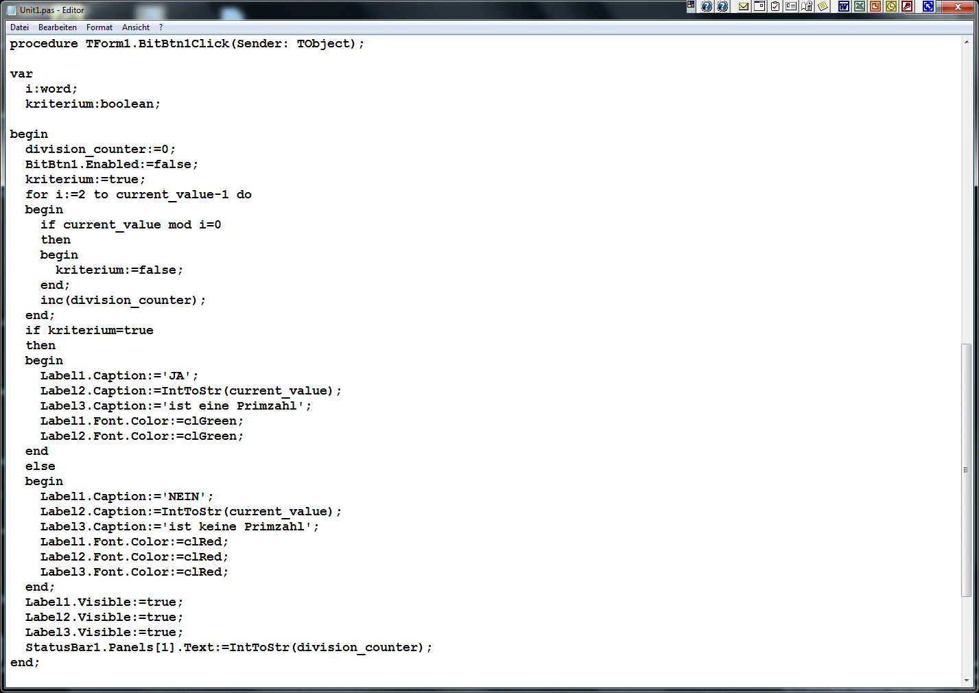Click the clipboard checkmark new task icon
The width and height of the screenshot is (979, 693).
point(775,7)
